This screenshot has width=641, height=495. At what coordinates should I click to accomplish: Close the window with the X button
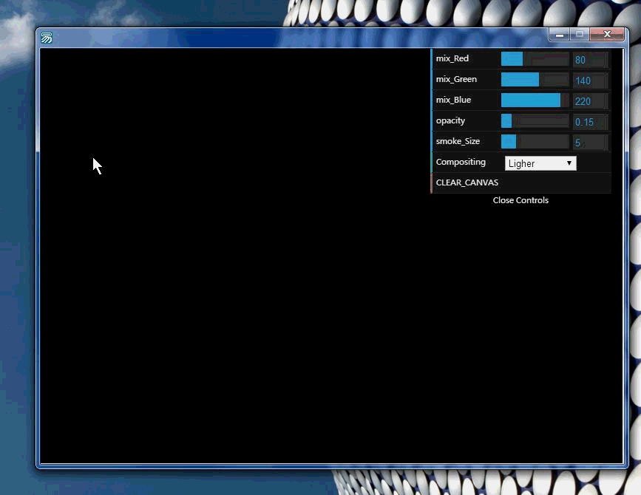coord(607,34)
